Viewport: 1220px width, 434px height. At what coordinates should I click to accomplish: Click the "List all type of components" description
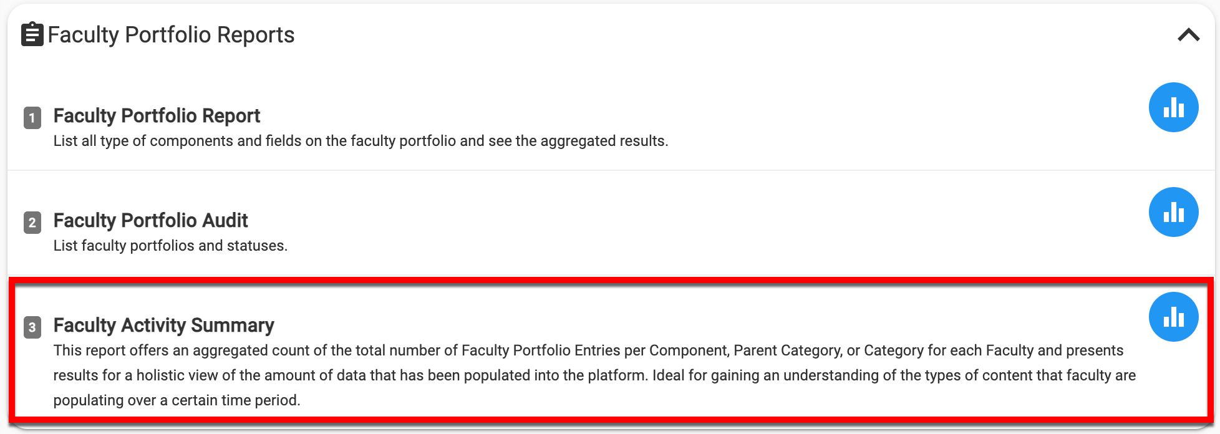tap(361, 141)
